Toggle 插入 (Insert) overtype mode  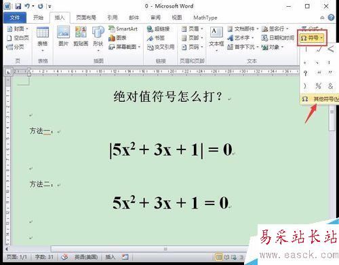[111, 257]
